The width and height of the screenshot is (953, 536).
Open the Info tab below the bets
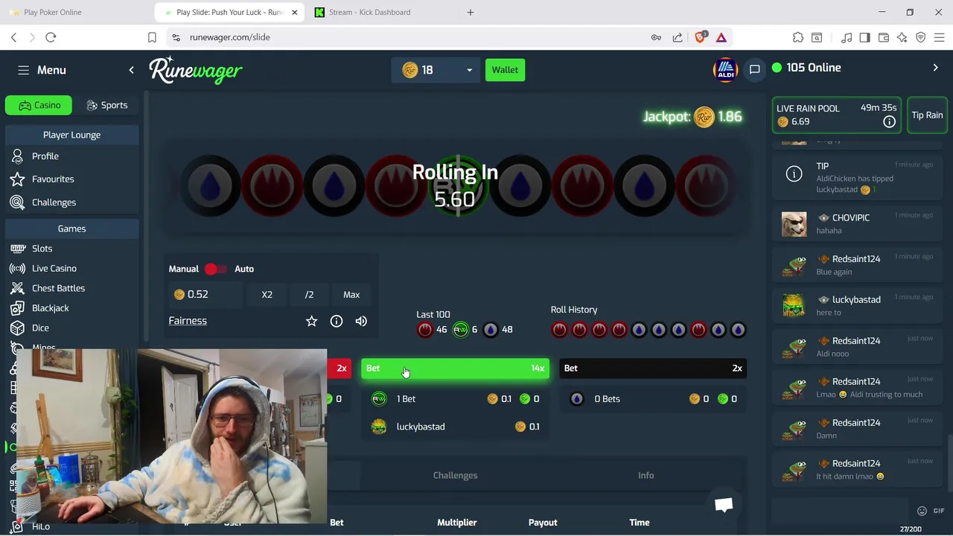(646, 476)
